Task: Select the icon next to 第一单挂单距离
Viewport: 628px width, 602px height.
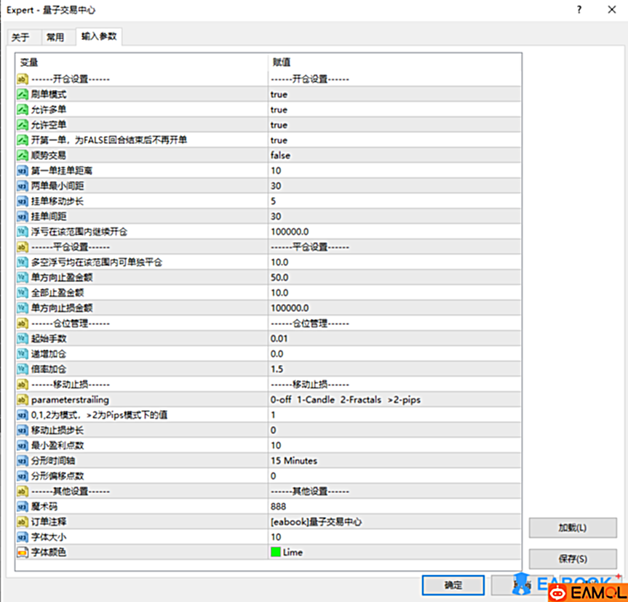Action: pyautogui.click(x=23, y=170)
